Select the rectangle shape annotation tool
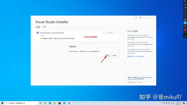Image resolution: width=187 pixels, height=105 pixels. [x=185, y=17]
